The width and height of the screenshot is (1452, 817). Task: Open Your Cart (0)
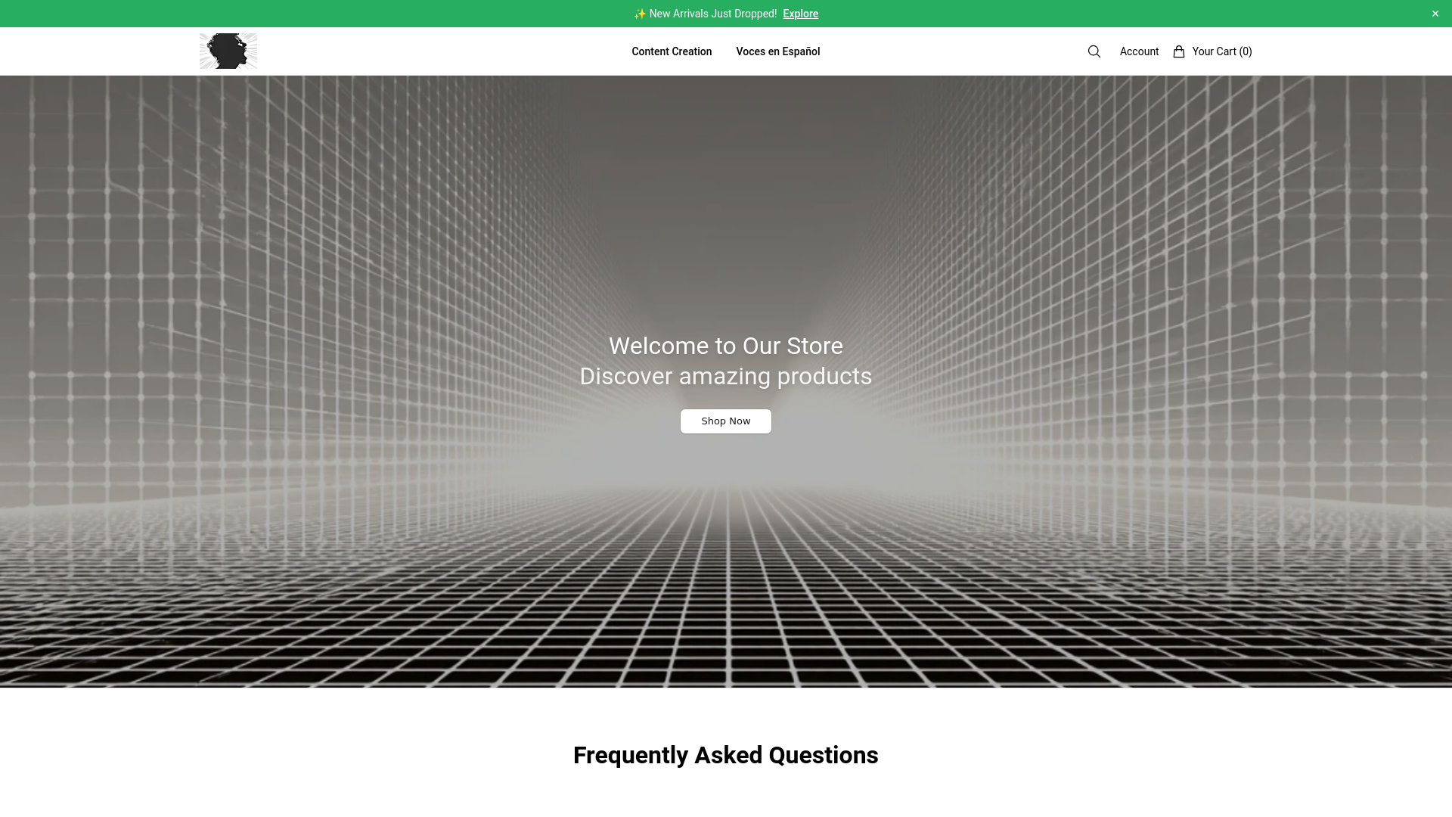tap(1221, 51)
